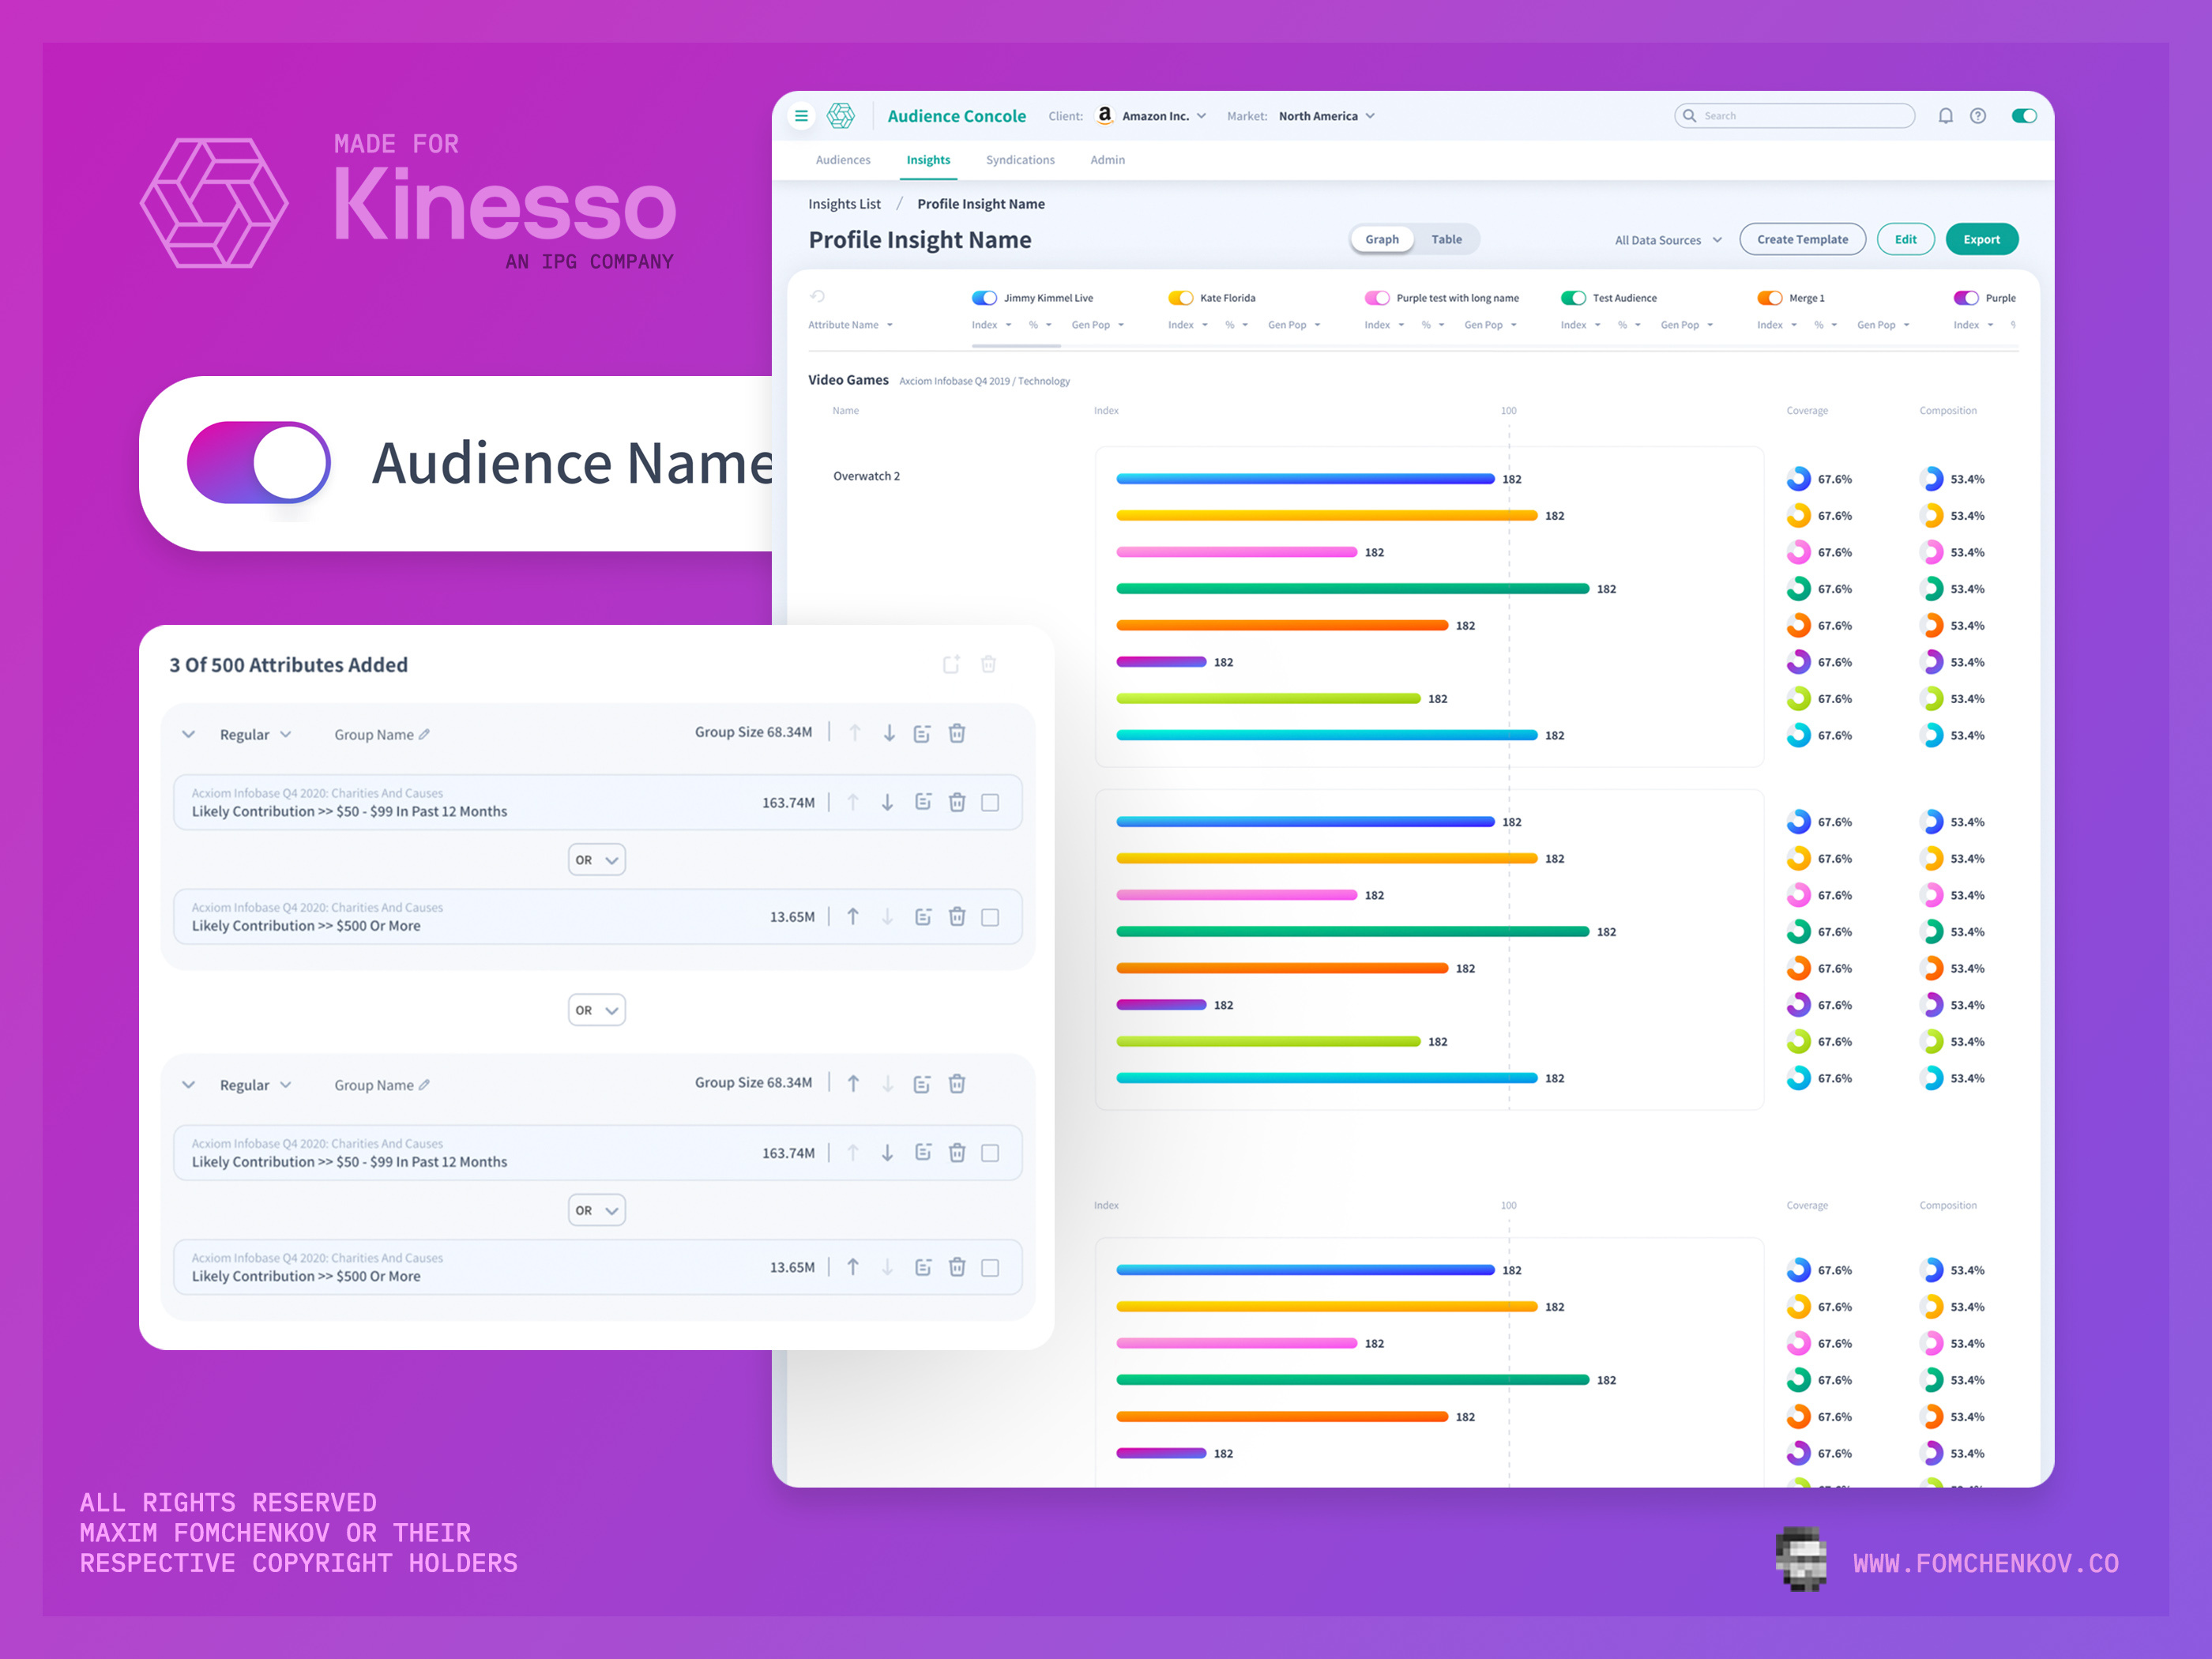Check the checkbox on the 163.74M attribute row
2212x1659 pixels.
pyautogui.click(x=990, y=801)
